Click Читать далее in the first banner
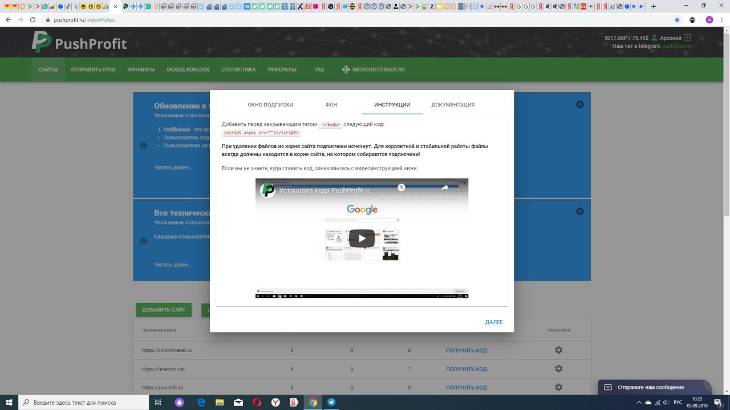 (x=173, y=167)
